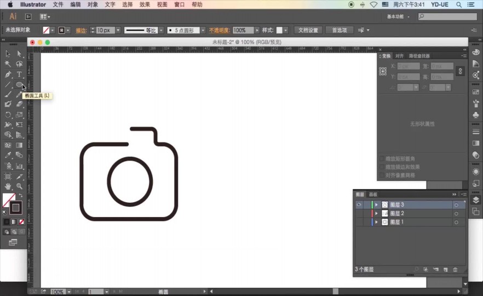Image resolution: width=483 pixels, height=296 pixels.
Task: Switch to the 路径查找器 tab
Action: [x=419, y=56]
